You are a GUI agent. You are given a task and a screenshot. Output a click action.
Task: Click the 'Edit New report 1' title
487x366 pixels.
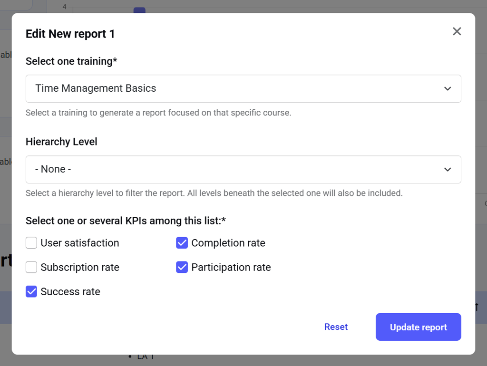[x=70, y=34]
